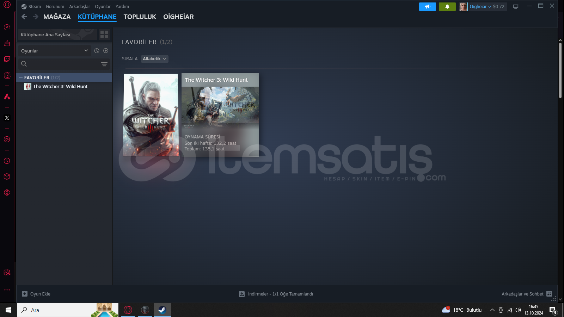564x317 pixels.
Task: Open the Oigheiar account dropdown
Action: pyautogui.click(x=479, y=7)
